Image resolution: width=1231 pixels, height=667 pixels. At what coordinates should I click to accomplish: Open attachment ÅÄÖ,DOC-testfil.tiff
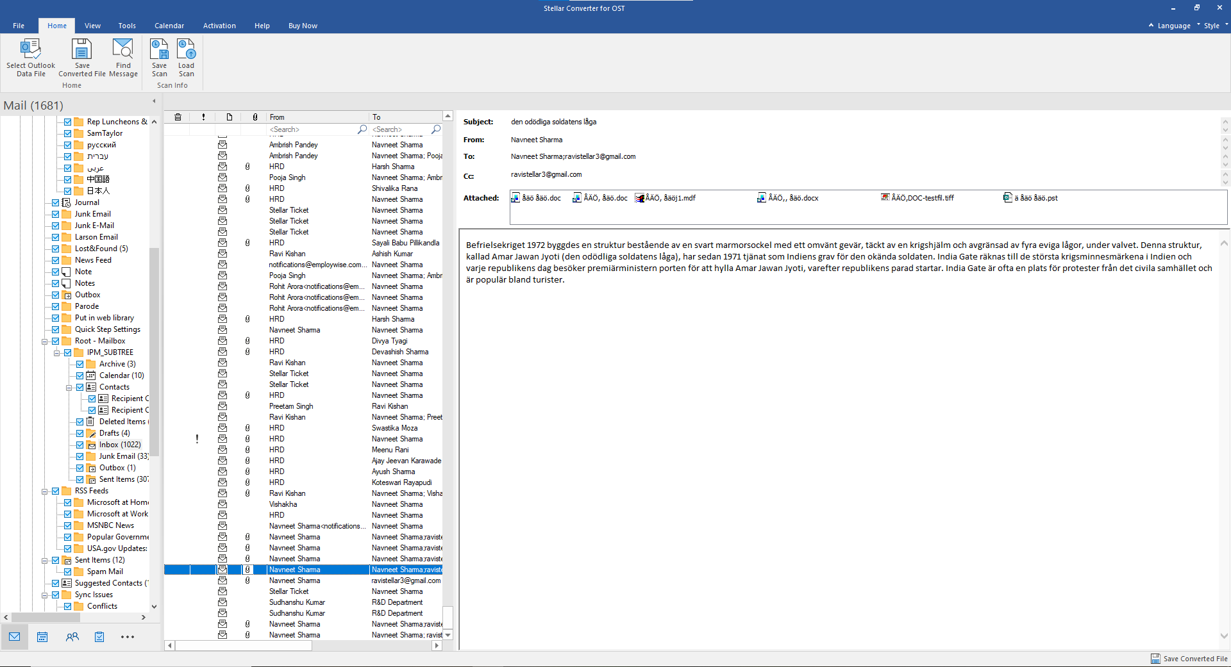tap(917, 198)
